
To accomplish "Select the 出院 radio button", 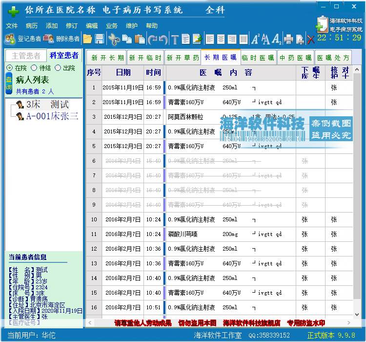I will [x=58, y=68].
